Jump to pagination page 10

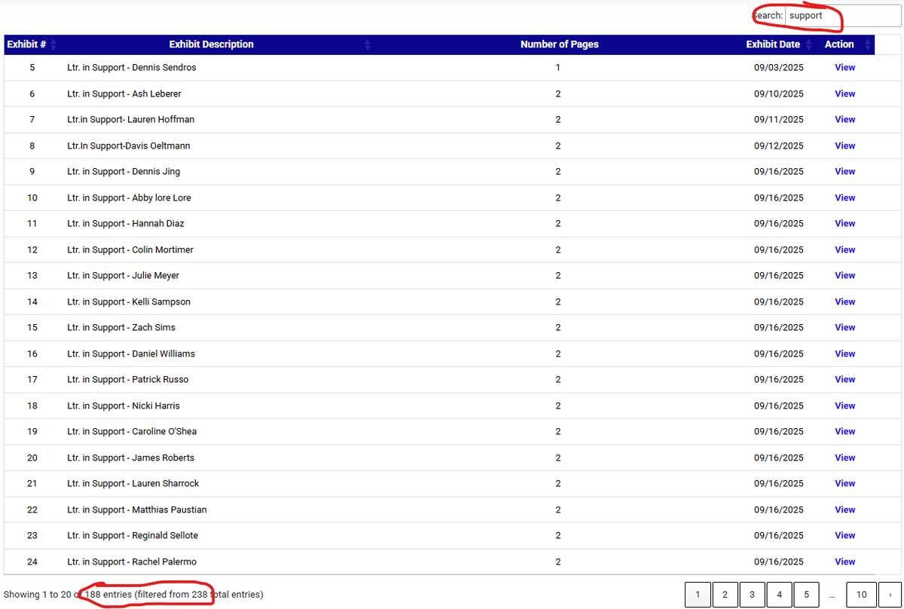[x=862, y=595]
